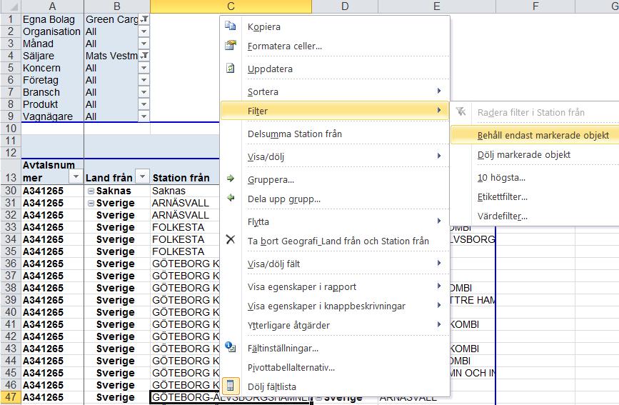Screen dimensions: 619x405
Task: Open Visa/dölj fält submenu
Action: [x=335, y=264]
